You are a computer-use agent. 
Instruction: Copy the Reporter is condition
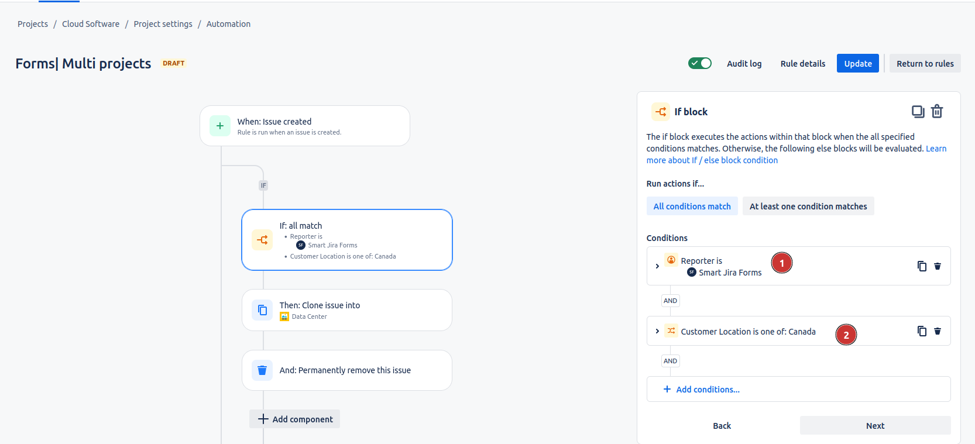click(922, 266)
